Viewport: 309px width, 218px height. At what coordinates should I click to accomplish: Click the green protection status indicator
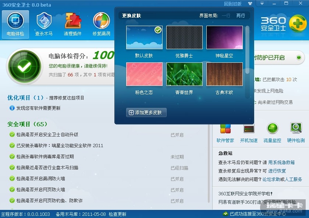tap(299, 57)
